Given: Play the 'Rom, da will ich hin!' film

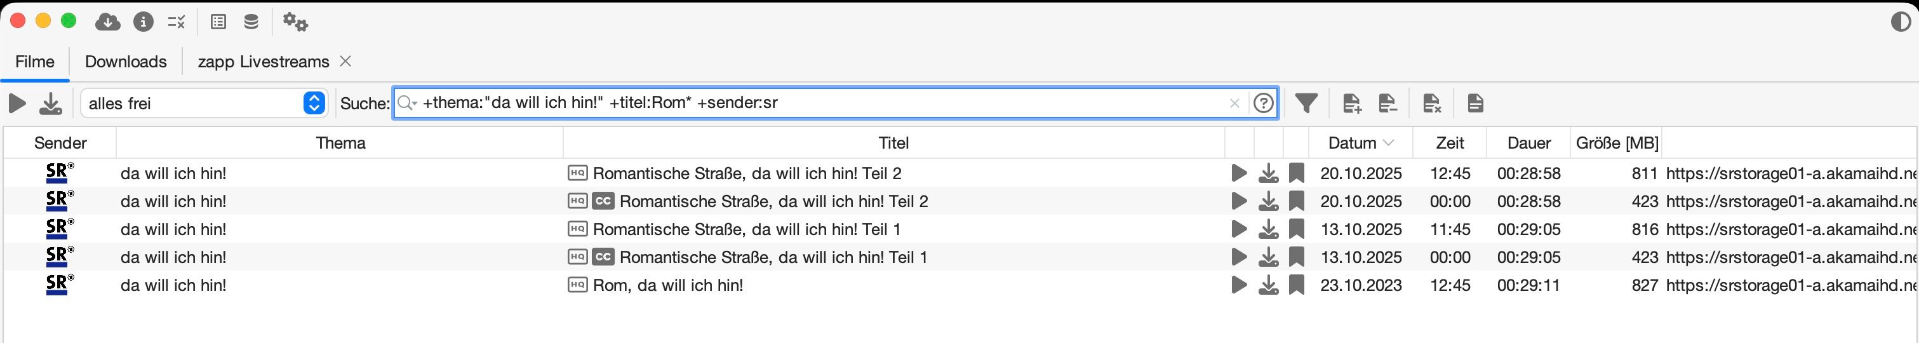Looking at the screenshot, I should [x=1239, y=285].
